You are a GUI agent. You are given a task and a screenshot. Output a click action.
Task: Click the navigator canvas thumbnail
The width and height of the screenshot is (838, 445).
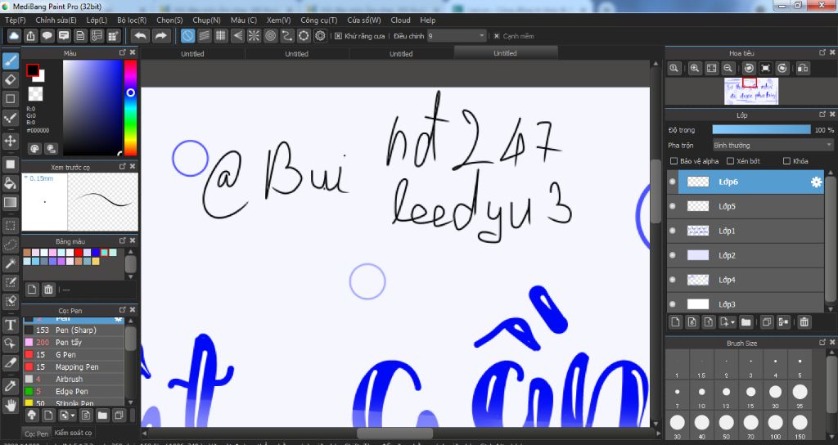(x=751, y=91)
